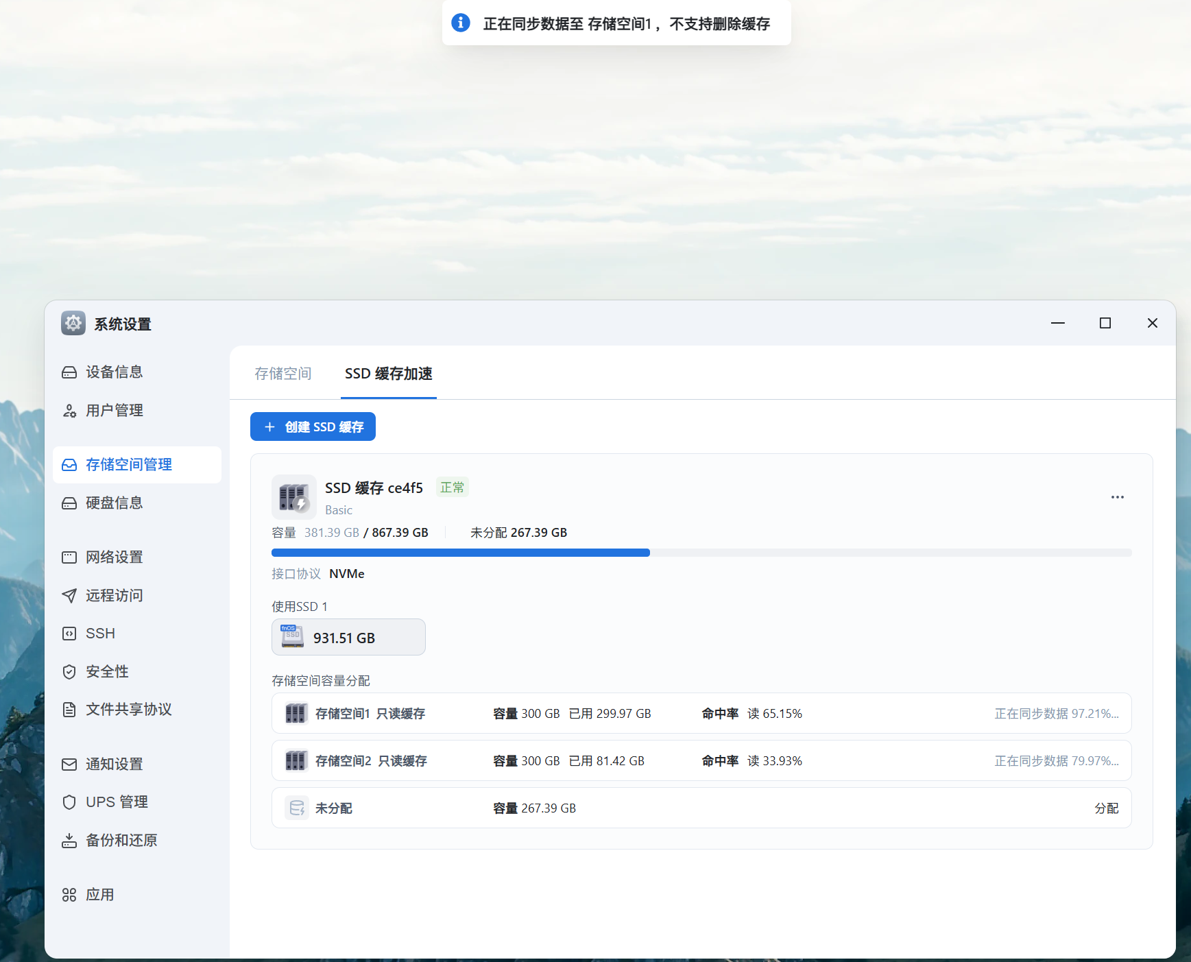Open 备份和还原 page
Image resolution: width=1191 pixels, height=962 pixels.
pos(137,841)
